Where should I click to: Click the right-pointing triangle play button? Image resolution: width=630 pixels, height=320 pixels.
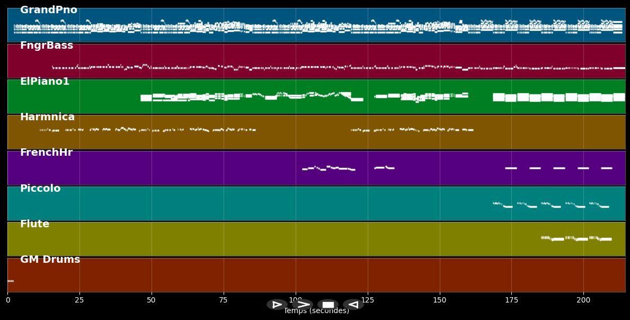277,305
